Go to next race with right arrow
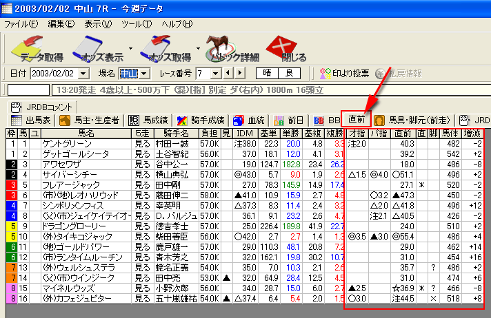 [x=241, y=73]
